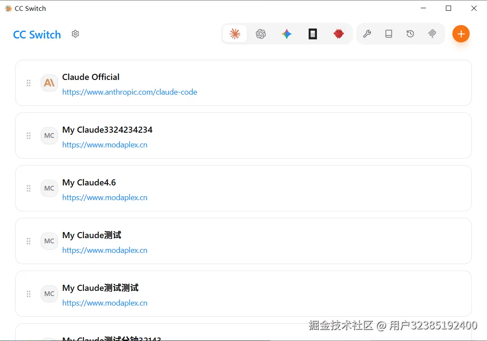This screenshot has height=341, width=487.
Task: Grab drag handle of My Claude测试测试 card
Action: click(29, 294)
